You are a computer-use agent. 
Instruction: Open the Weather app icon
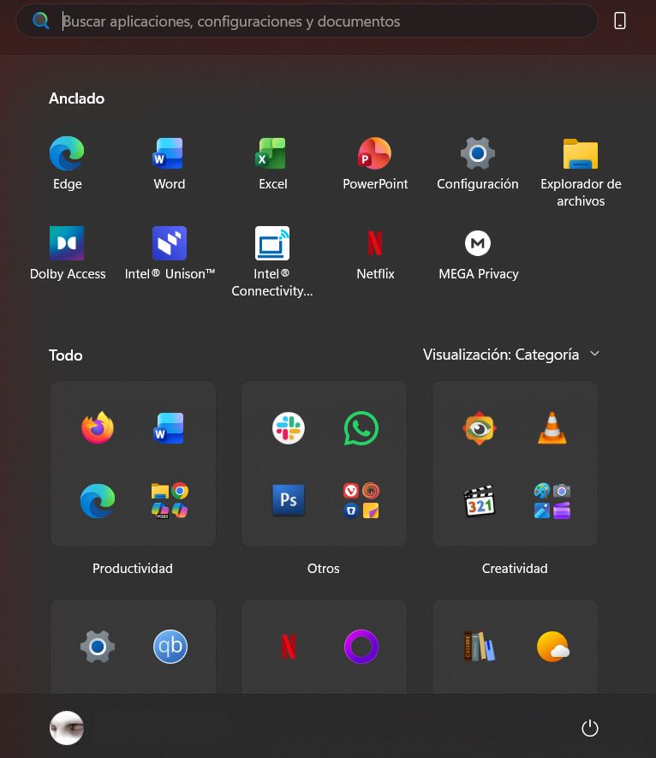point(552,647)
